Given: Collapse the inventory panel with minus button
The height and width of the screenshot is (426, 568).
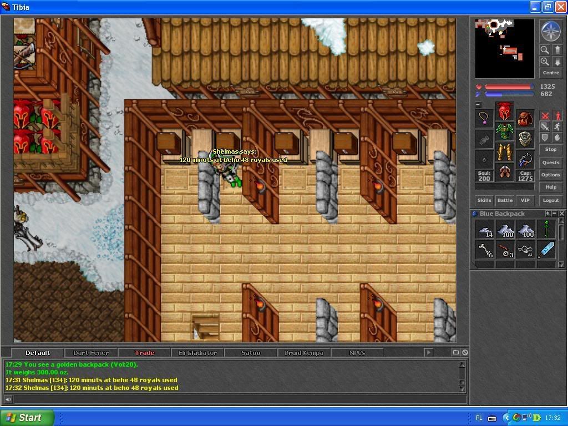Looking at the screenshot, I should click(478, 105).
